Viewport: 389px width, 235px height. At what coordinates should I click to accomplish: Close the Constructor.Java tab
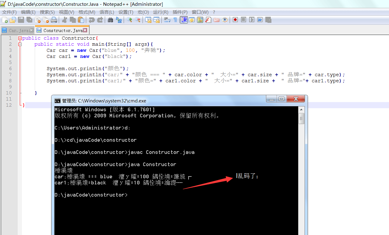click(85, 30)
